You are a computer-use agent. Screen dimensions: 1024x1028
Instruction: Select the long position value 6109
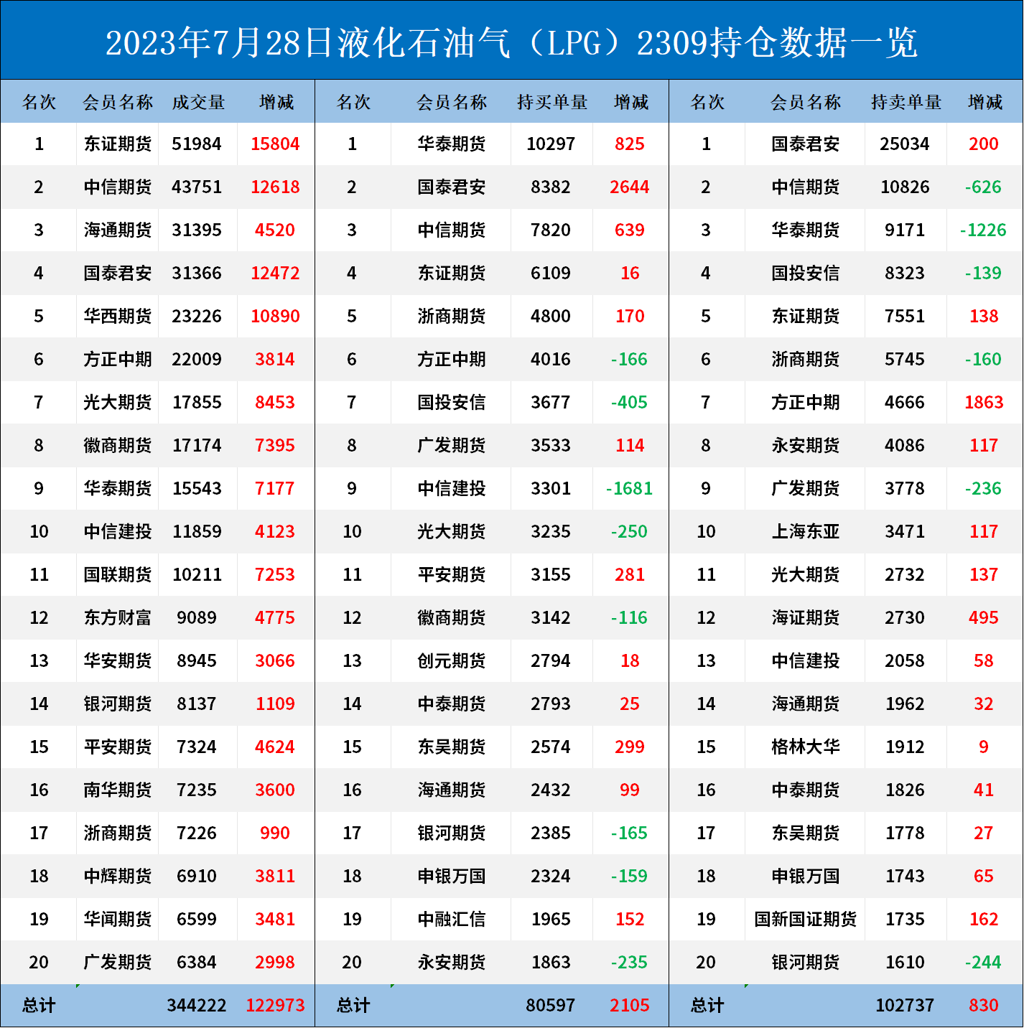(551, 274)
